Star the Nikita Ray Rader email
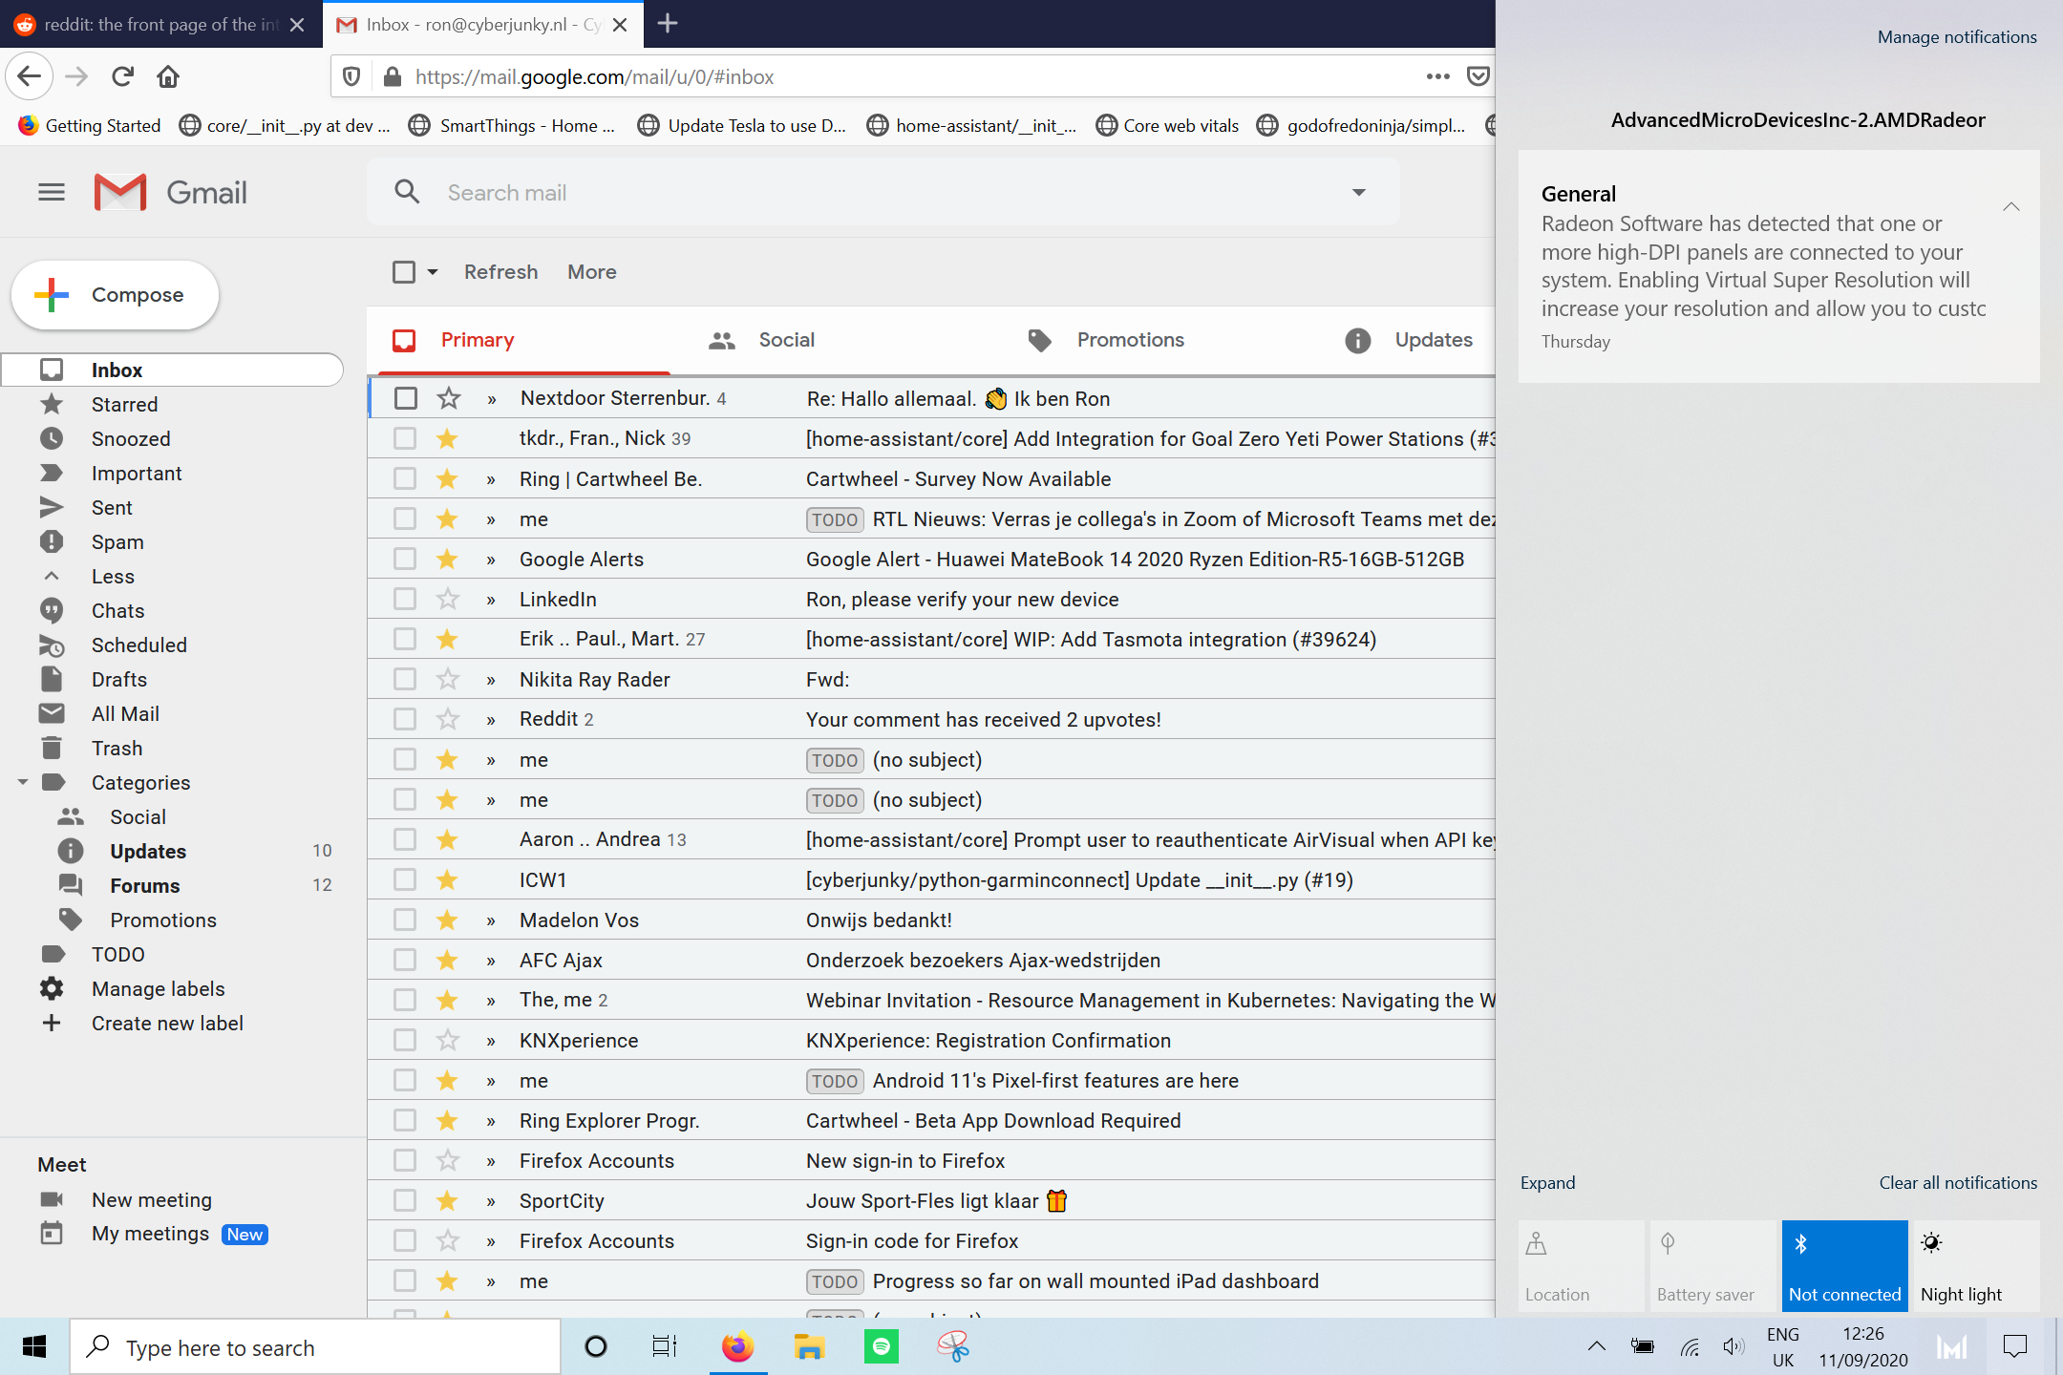This screenshot has height=1375, width=2063. pos(447,680)
